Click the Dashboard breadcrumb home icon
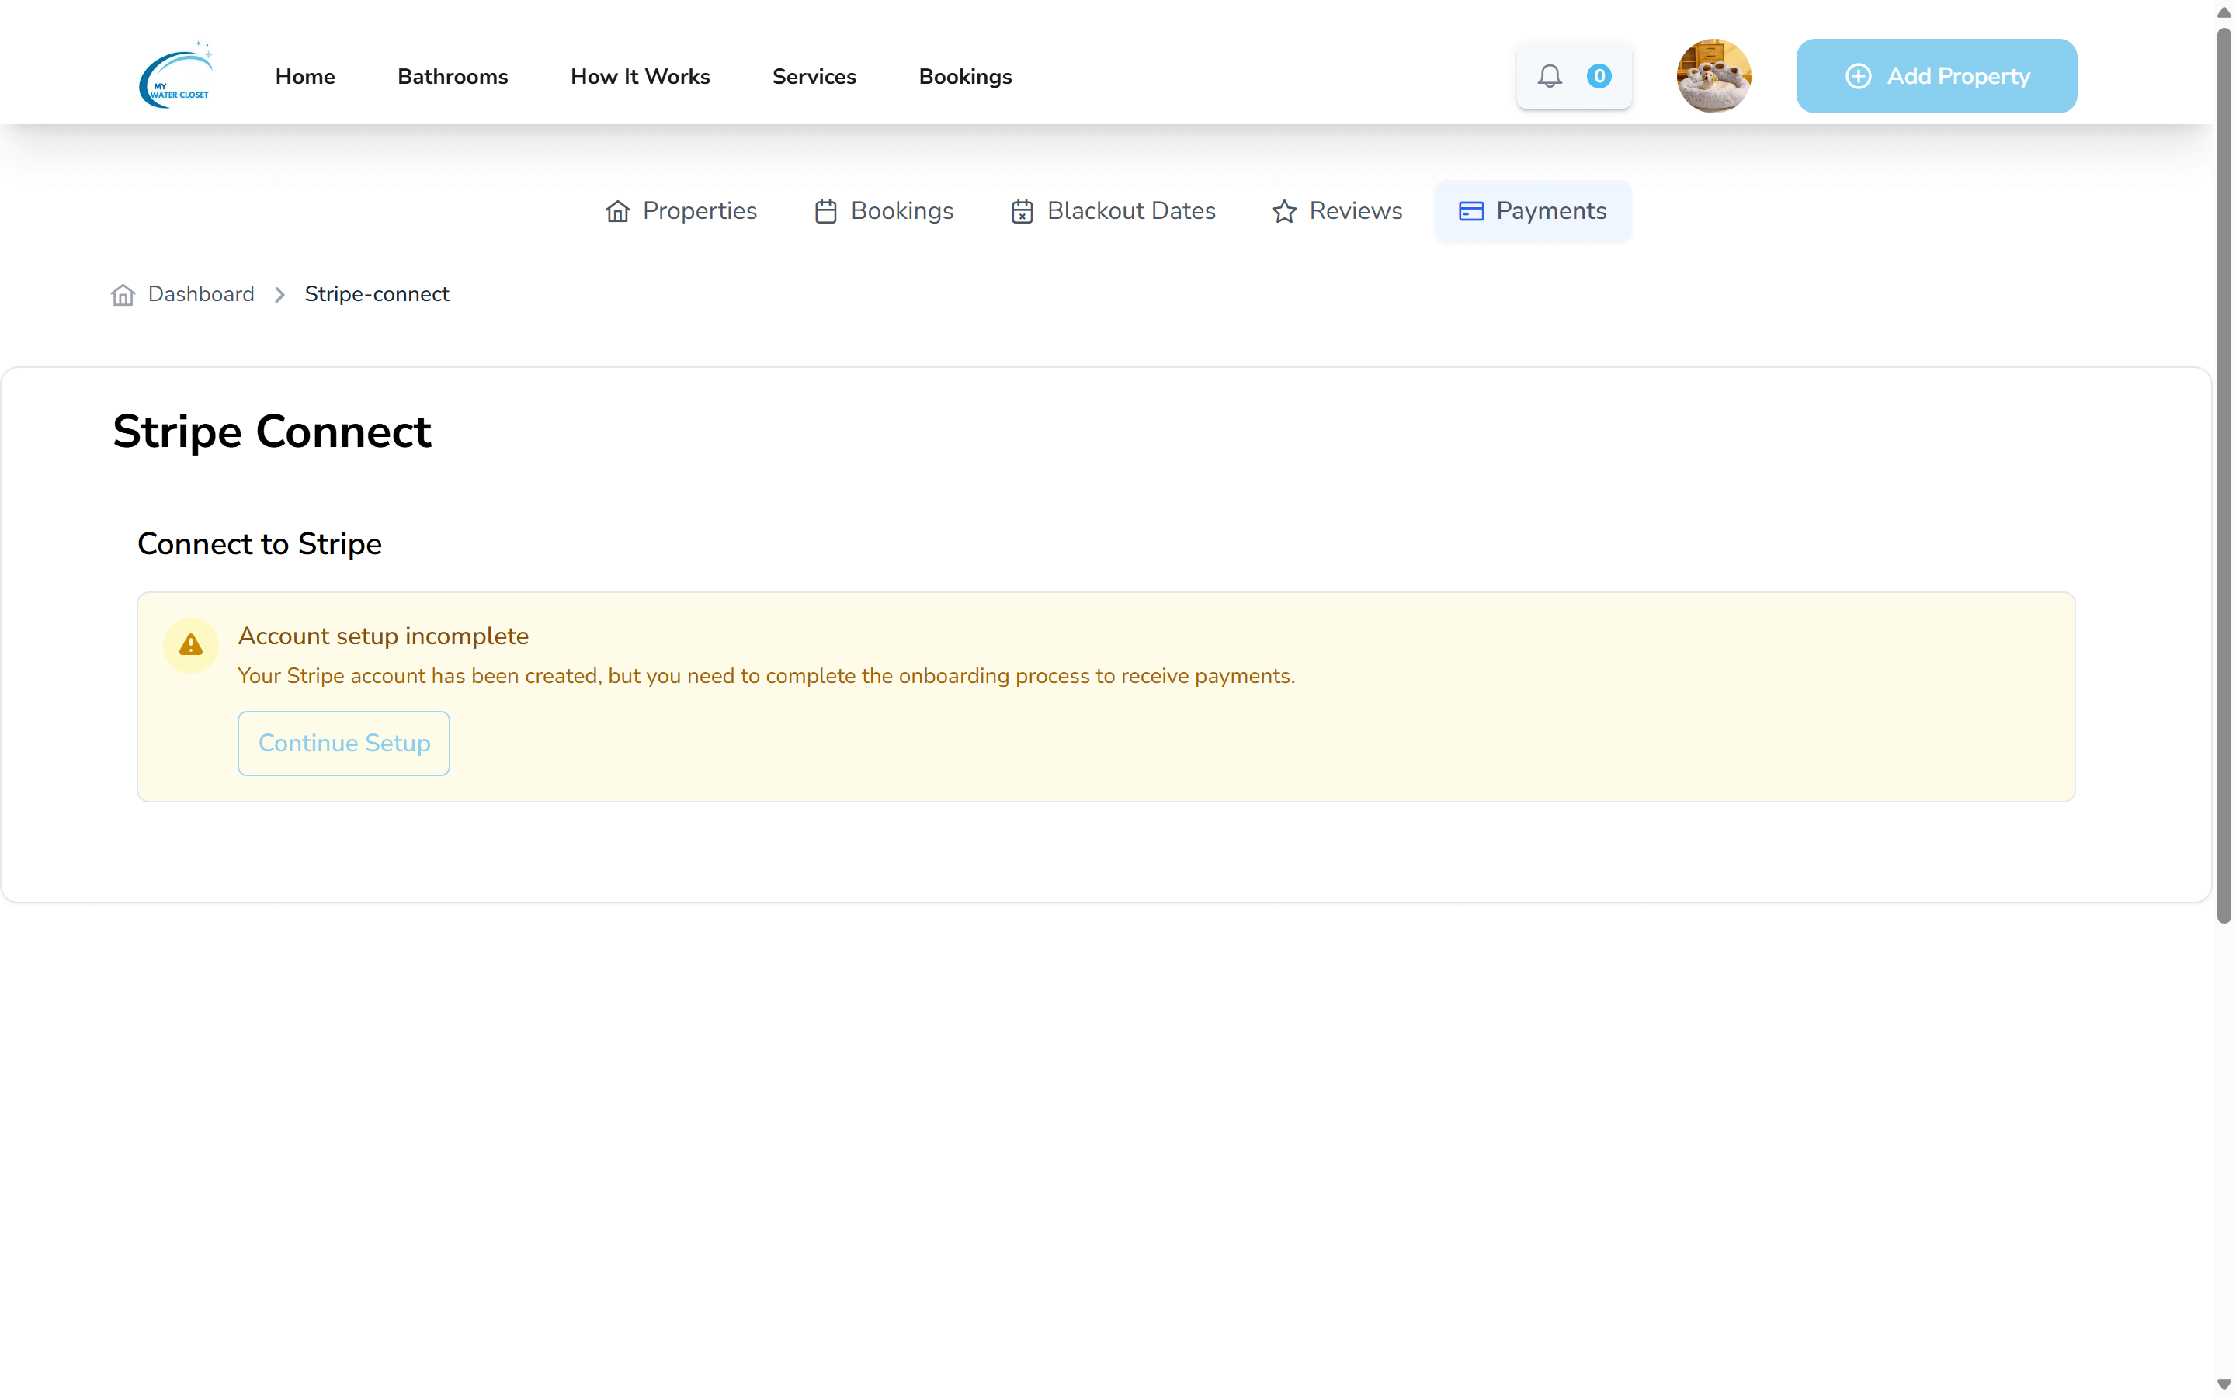 point(123,295)
